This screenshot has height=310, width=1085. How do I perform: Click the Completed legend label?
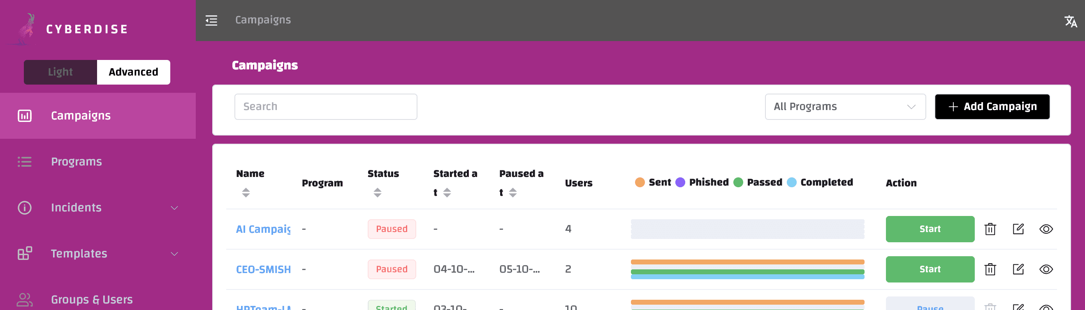pyautogui.click(x=826, y=182)
